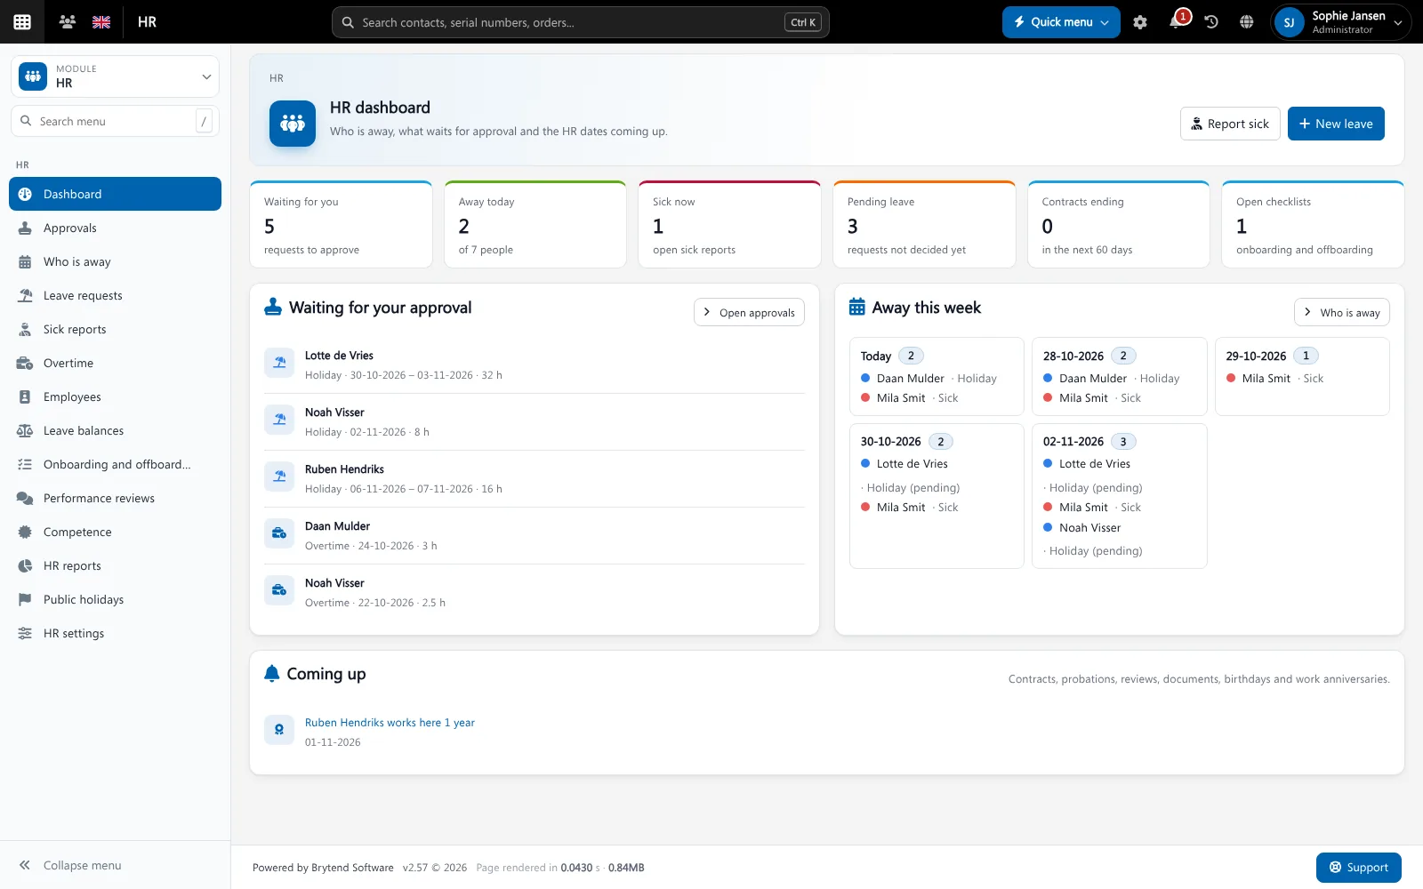Screen dimensions: 1423x889
Task: Click the large HR dashboard header icon
Action: pyautogui.click(x=293, y=124)
